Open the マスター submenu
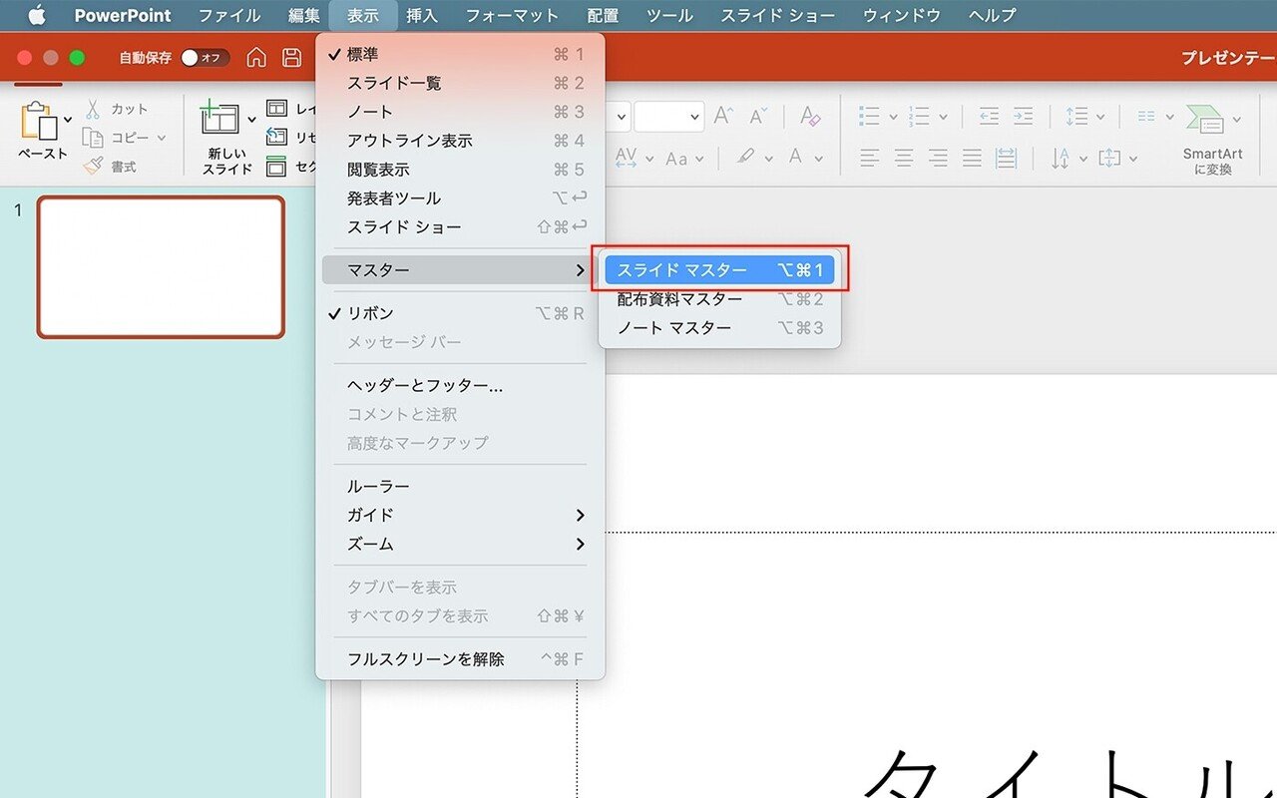 click(x=460, y=270)
